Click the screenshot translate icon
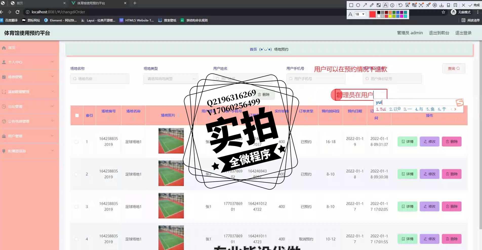482x250 pixels. pyautogui.click(x=414, y=5)
